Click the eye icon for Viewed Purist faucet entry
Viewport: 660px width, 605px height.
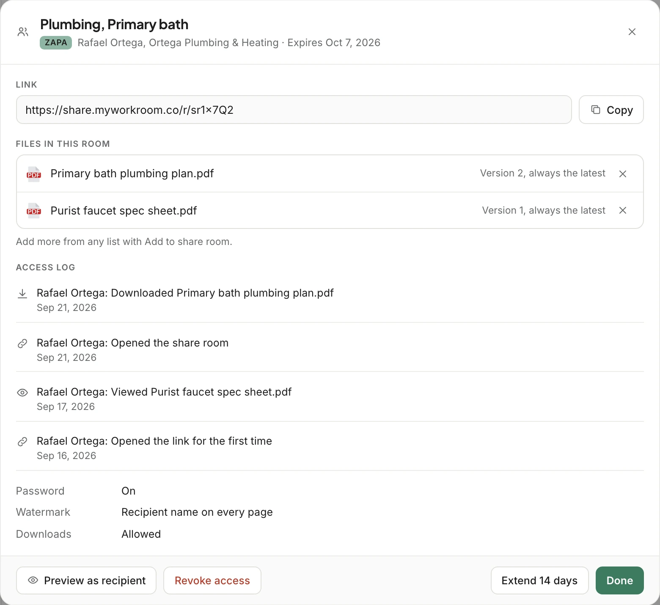tap(22, 393)
